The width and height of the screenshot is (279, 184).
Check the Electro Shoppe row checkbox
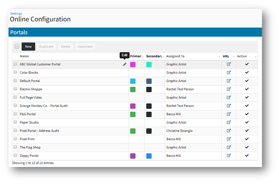click(15, 89)
